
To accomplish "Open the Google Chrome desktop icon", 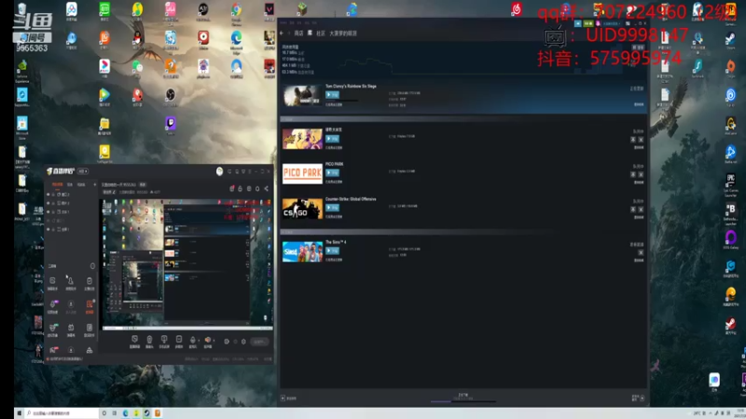I will 237,11.
